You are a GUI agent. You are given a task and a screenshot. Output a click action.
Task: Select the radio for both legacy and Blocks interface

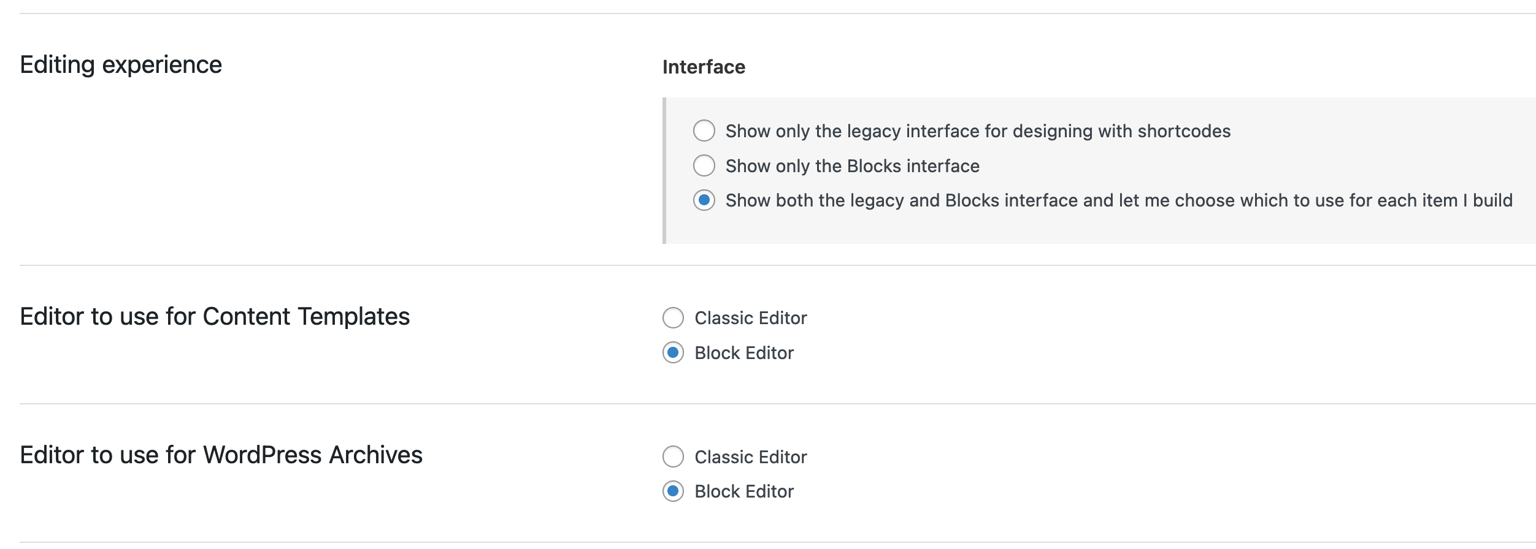pyautogui.click(x=704, y=200)
